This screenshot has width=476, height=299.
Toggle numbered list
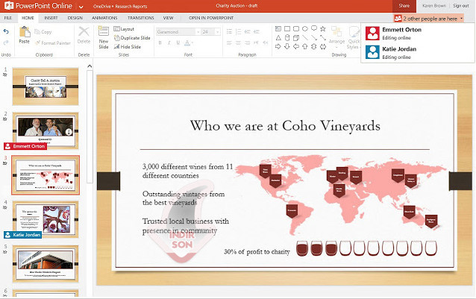pyautogui.click(x=239, y=31)
